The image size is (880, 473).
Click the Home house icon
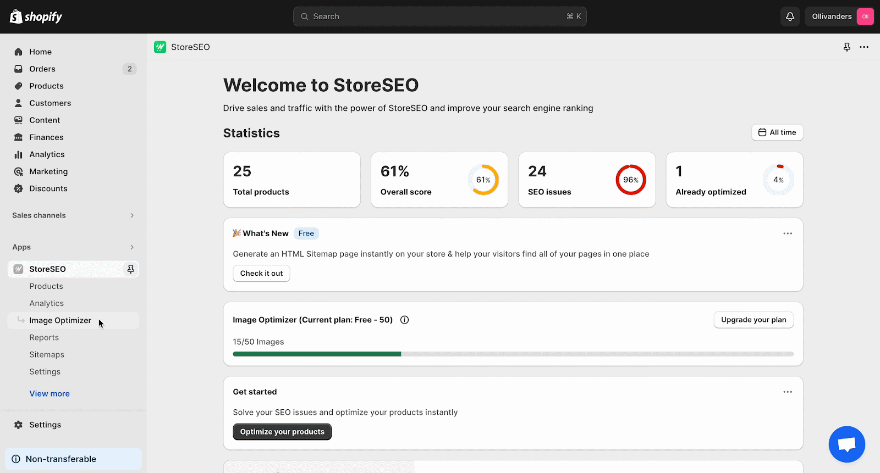[18, 52]
